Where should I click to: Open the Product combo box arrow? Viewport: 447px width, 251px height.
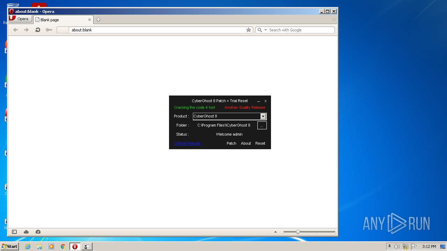[x=263, y=116]
